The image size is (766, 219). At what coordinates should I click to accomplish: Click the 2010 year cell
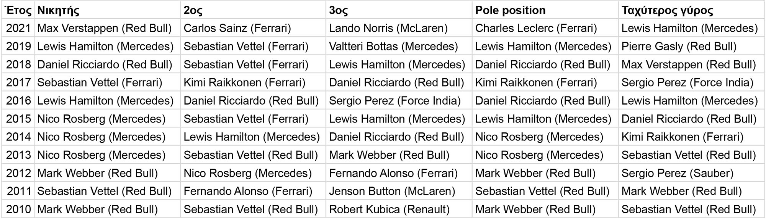[x=18, y=209]
